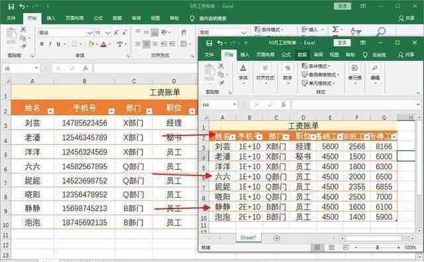
Task: Open 部门 filter dropdown in back window
Action: point(149,111)
